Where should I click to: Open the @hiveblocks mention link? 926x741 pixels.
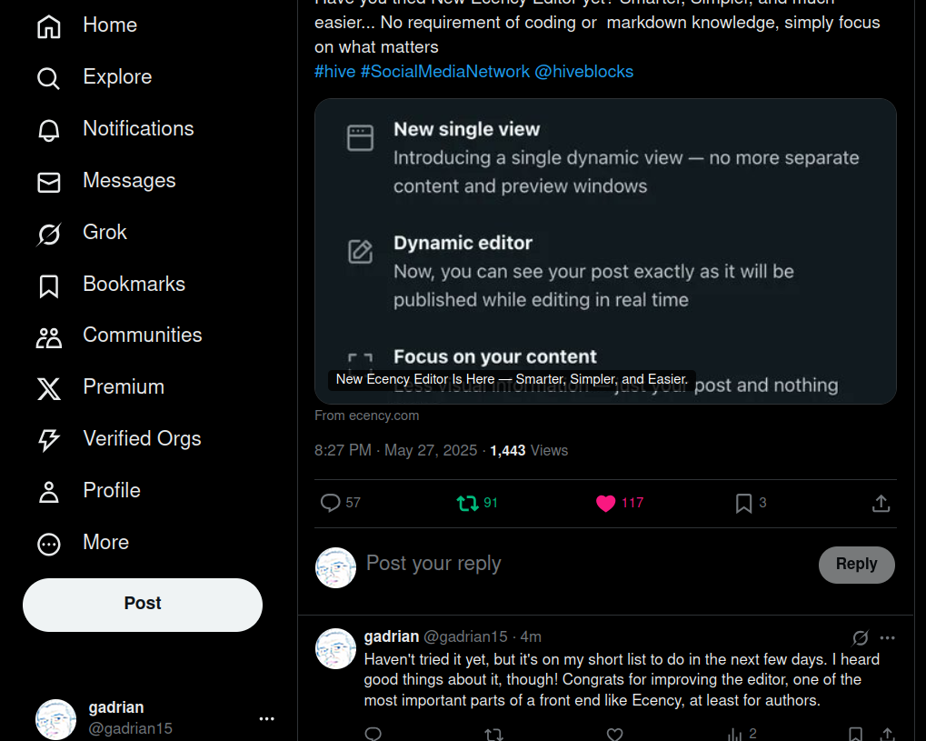click(x=583, y=72)
